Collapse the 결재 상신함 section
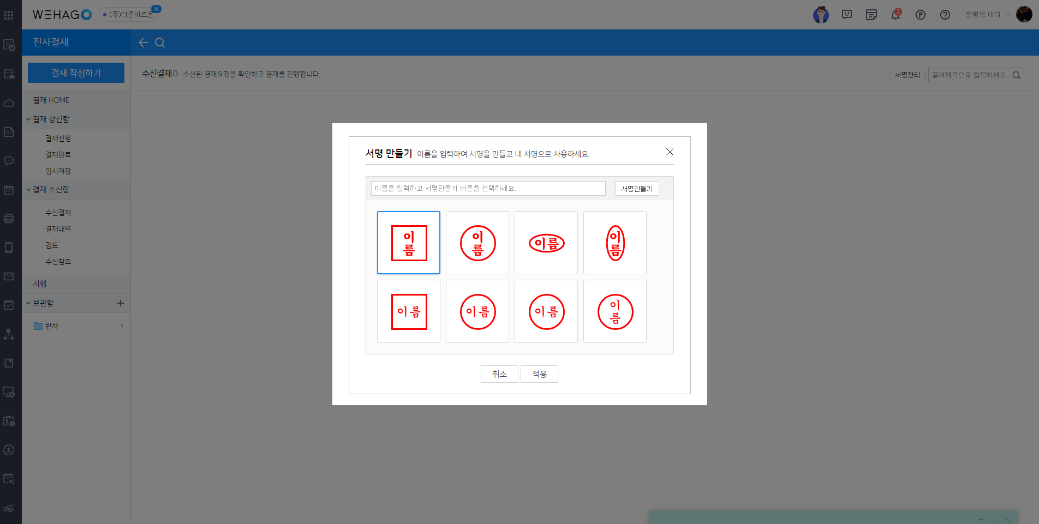The image size is (1039, 524). point(28,119)
